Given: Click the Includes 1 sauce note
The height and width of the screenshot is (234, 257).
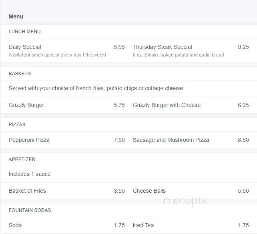Looking at the screenshot, I should pyautogui.click(x=30, y=174).
